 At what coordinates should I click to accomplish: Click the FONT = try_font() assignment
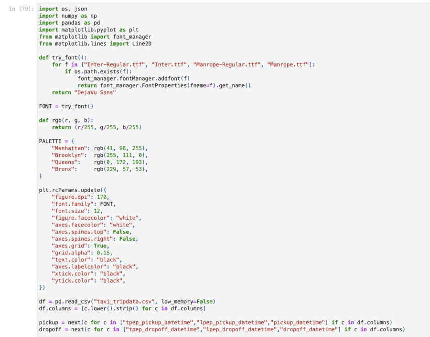pyautogui.click(x=66, y=106)
